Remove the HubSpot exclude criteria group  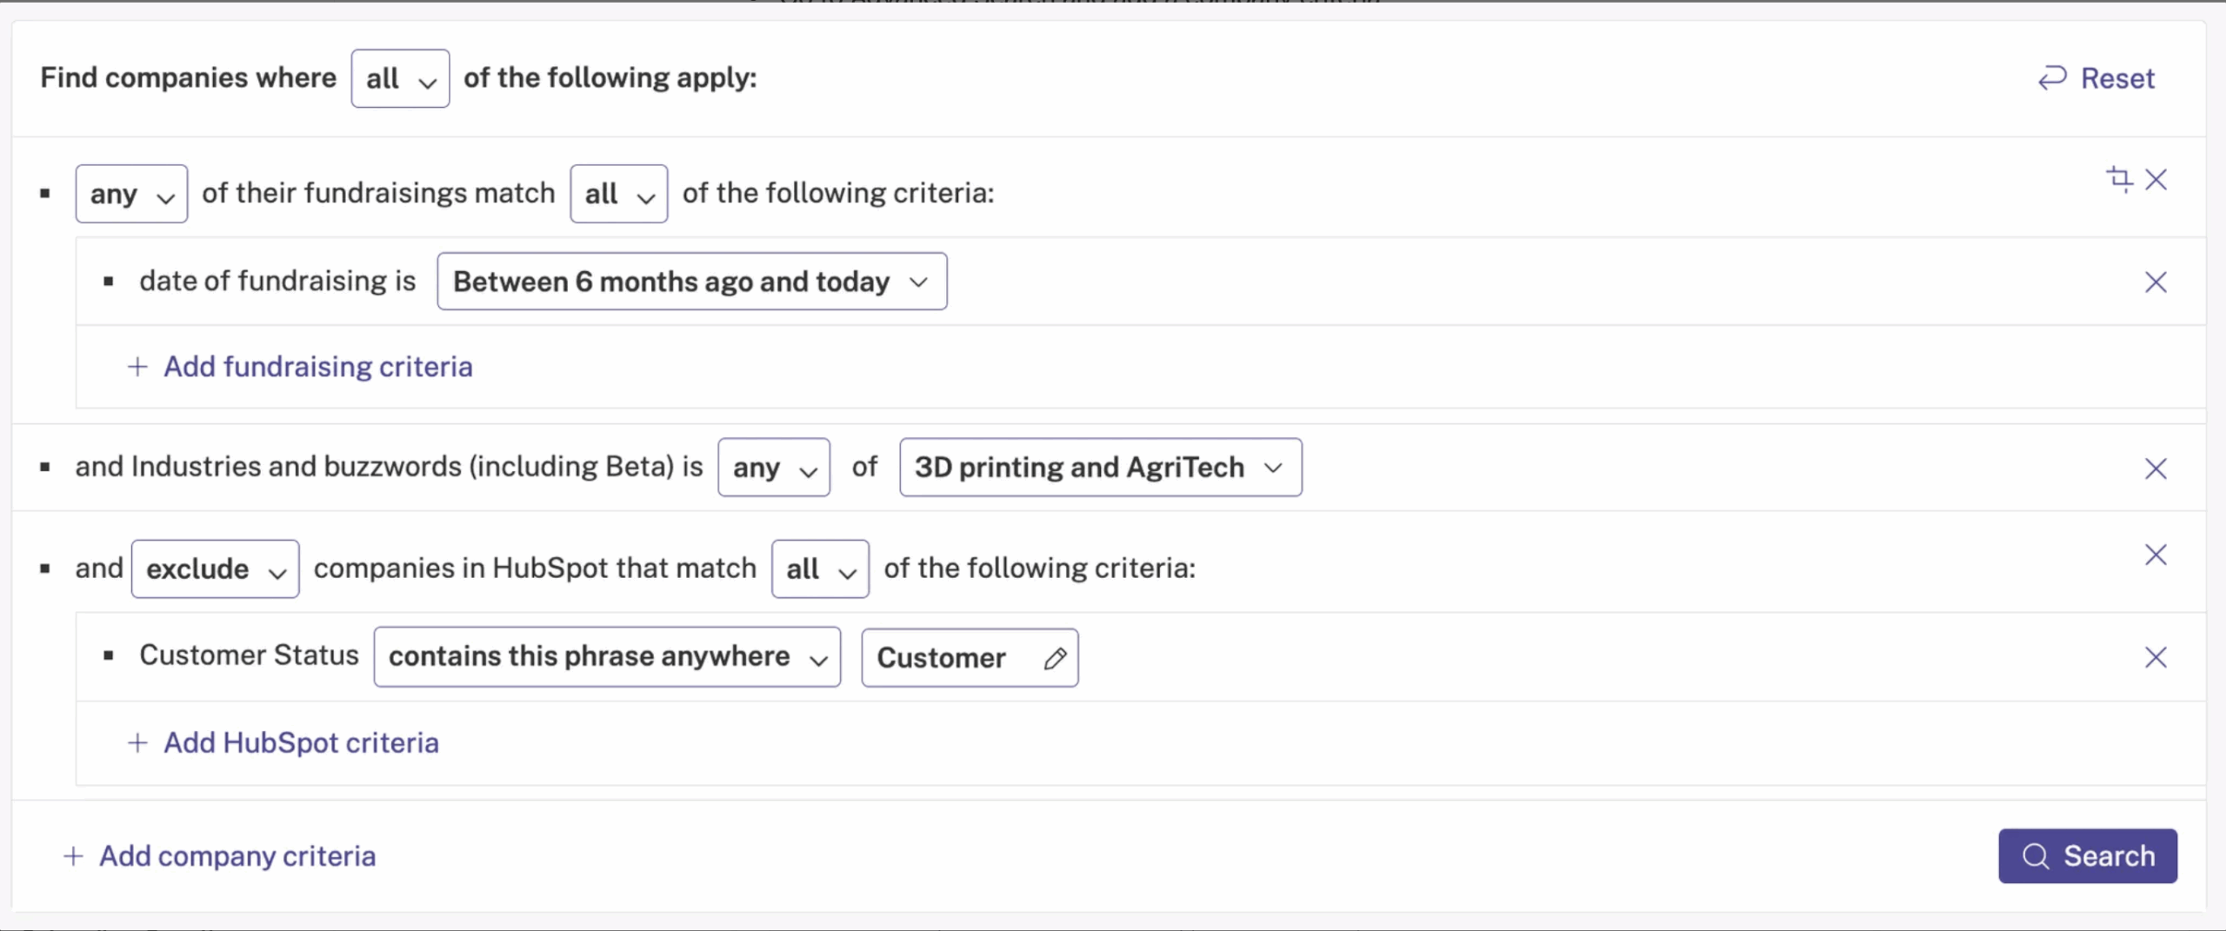click(2156, 555)
